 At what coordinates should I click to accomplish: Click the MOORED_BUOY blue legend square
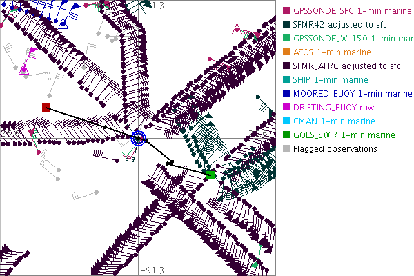[287, 93]
